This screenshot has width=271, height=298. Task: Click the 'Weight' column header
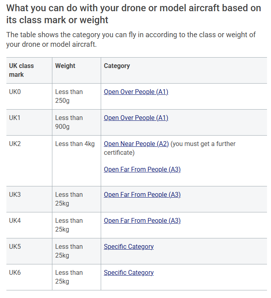pyautogui.click(x=65, y=66)
